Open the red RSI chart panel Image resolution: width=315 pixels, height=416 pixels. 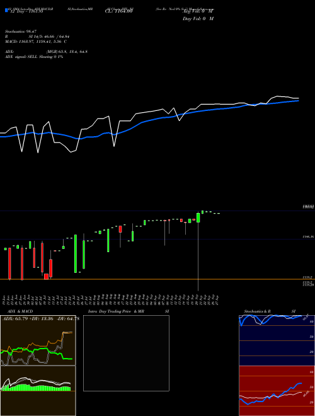click(x=277, y=391)
